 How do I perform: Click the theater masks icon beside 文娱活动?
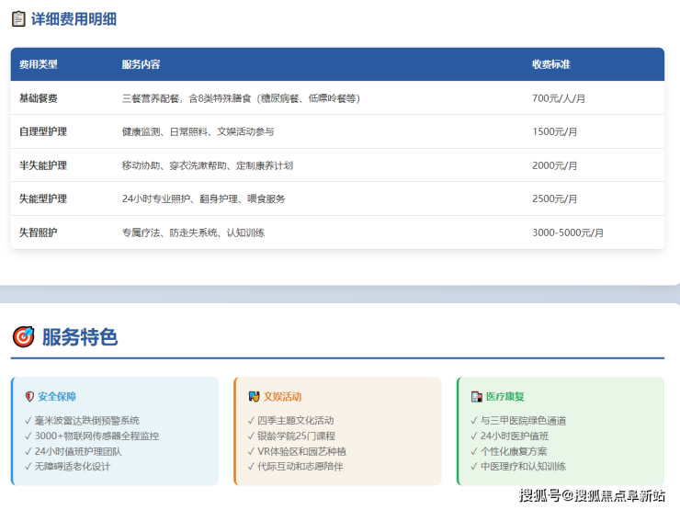[254, 397]
